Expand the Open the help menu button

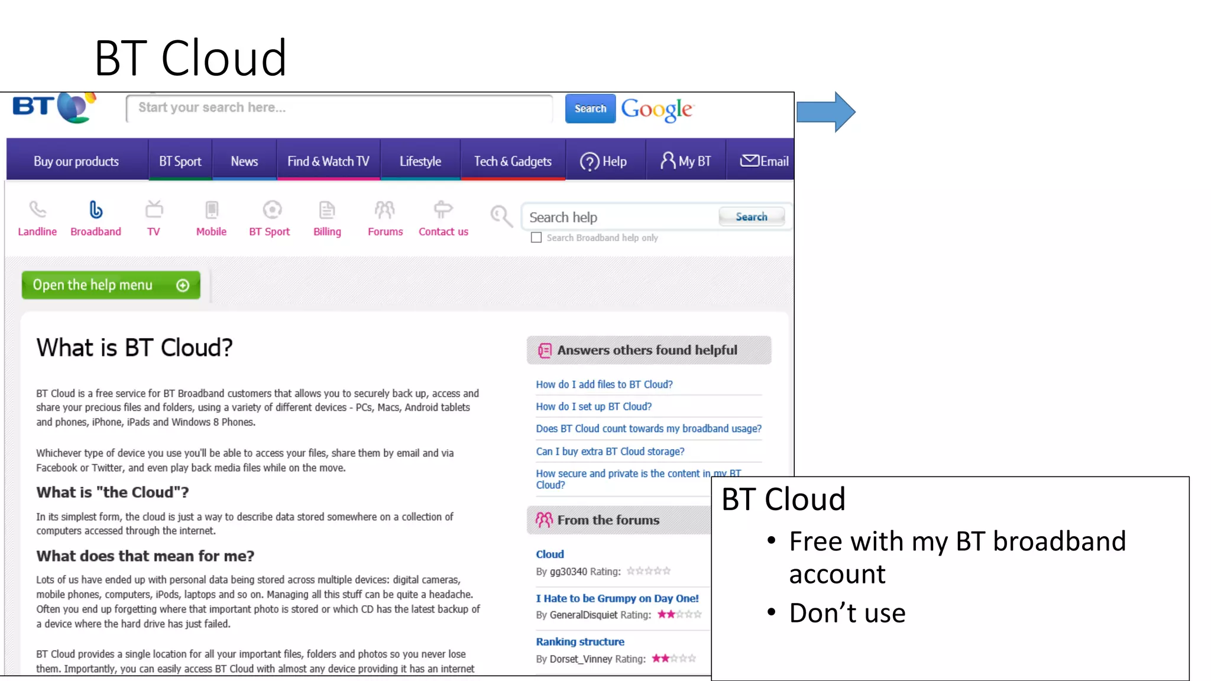(111, 285)
